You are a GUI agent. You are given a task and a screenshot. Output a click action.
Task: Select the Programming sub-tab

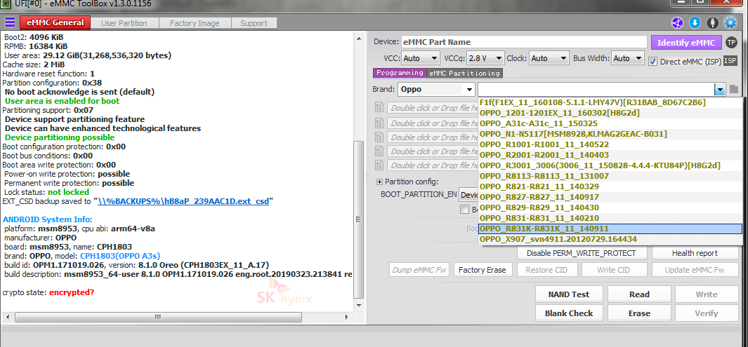(399, 73)
